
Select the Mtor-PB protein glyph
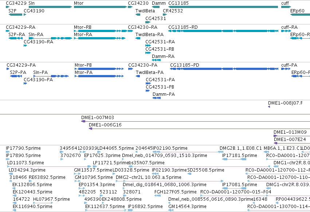pos(99,69)
